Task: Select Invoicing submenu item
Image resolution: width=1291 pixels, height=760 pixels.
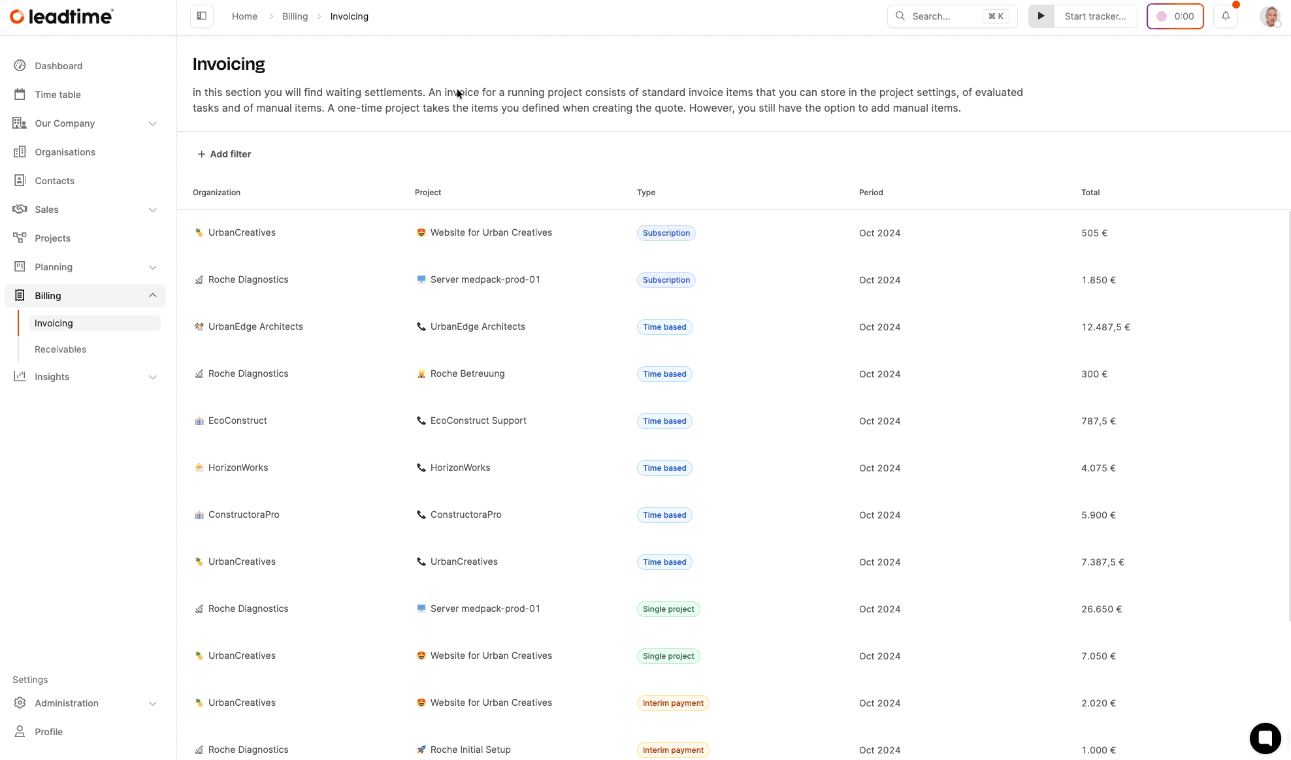Action: (54, 323)
